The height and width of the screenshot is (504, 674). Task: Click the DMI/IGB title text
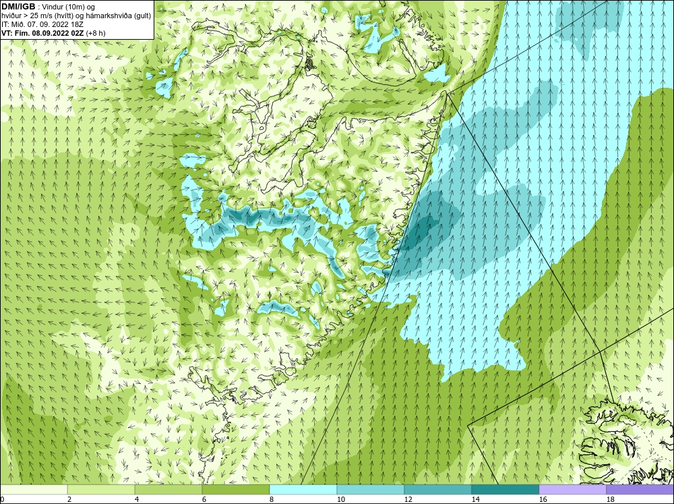[18, 7]
